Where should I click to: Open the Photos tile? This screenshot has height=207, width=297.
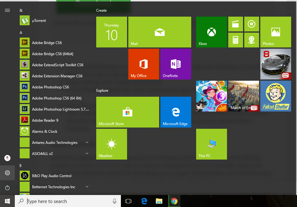click(276, 32)
